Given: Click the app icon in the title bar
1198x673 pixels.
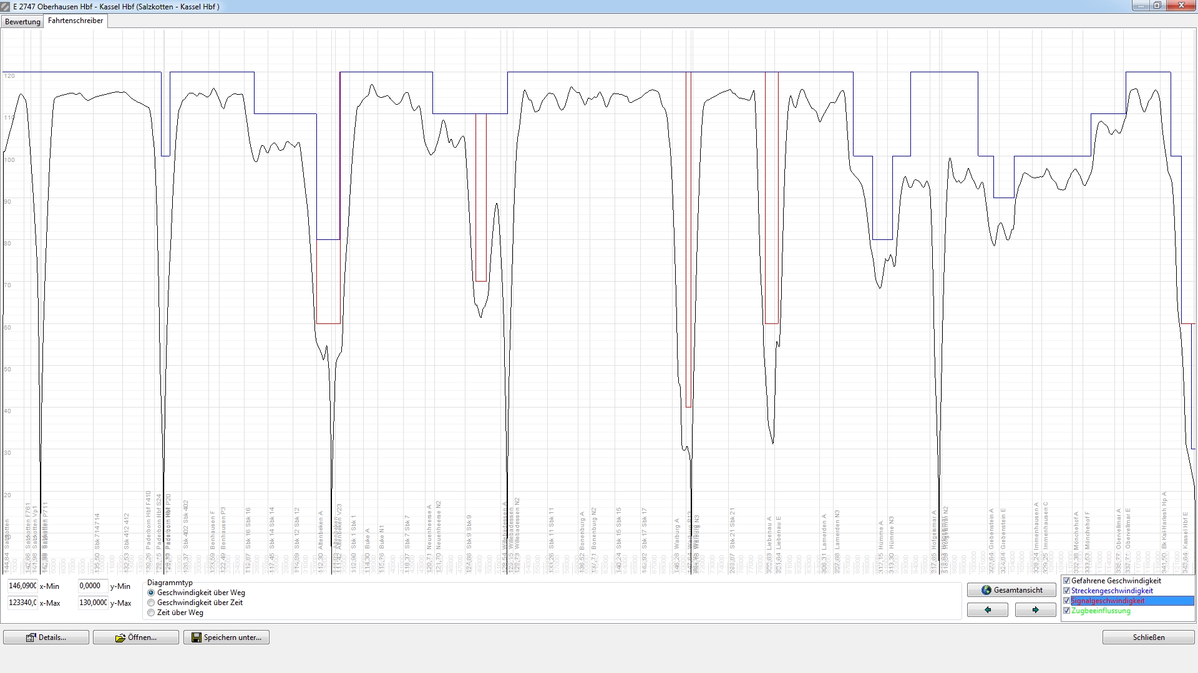Looking at the screenshot, I should pyautogui.click(x=6, y=6).
